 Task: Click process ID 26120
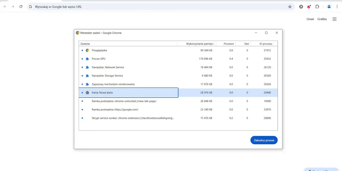pyautogui.click(x=267, y=67)
